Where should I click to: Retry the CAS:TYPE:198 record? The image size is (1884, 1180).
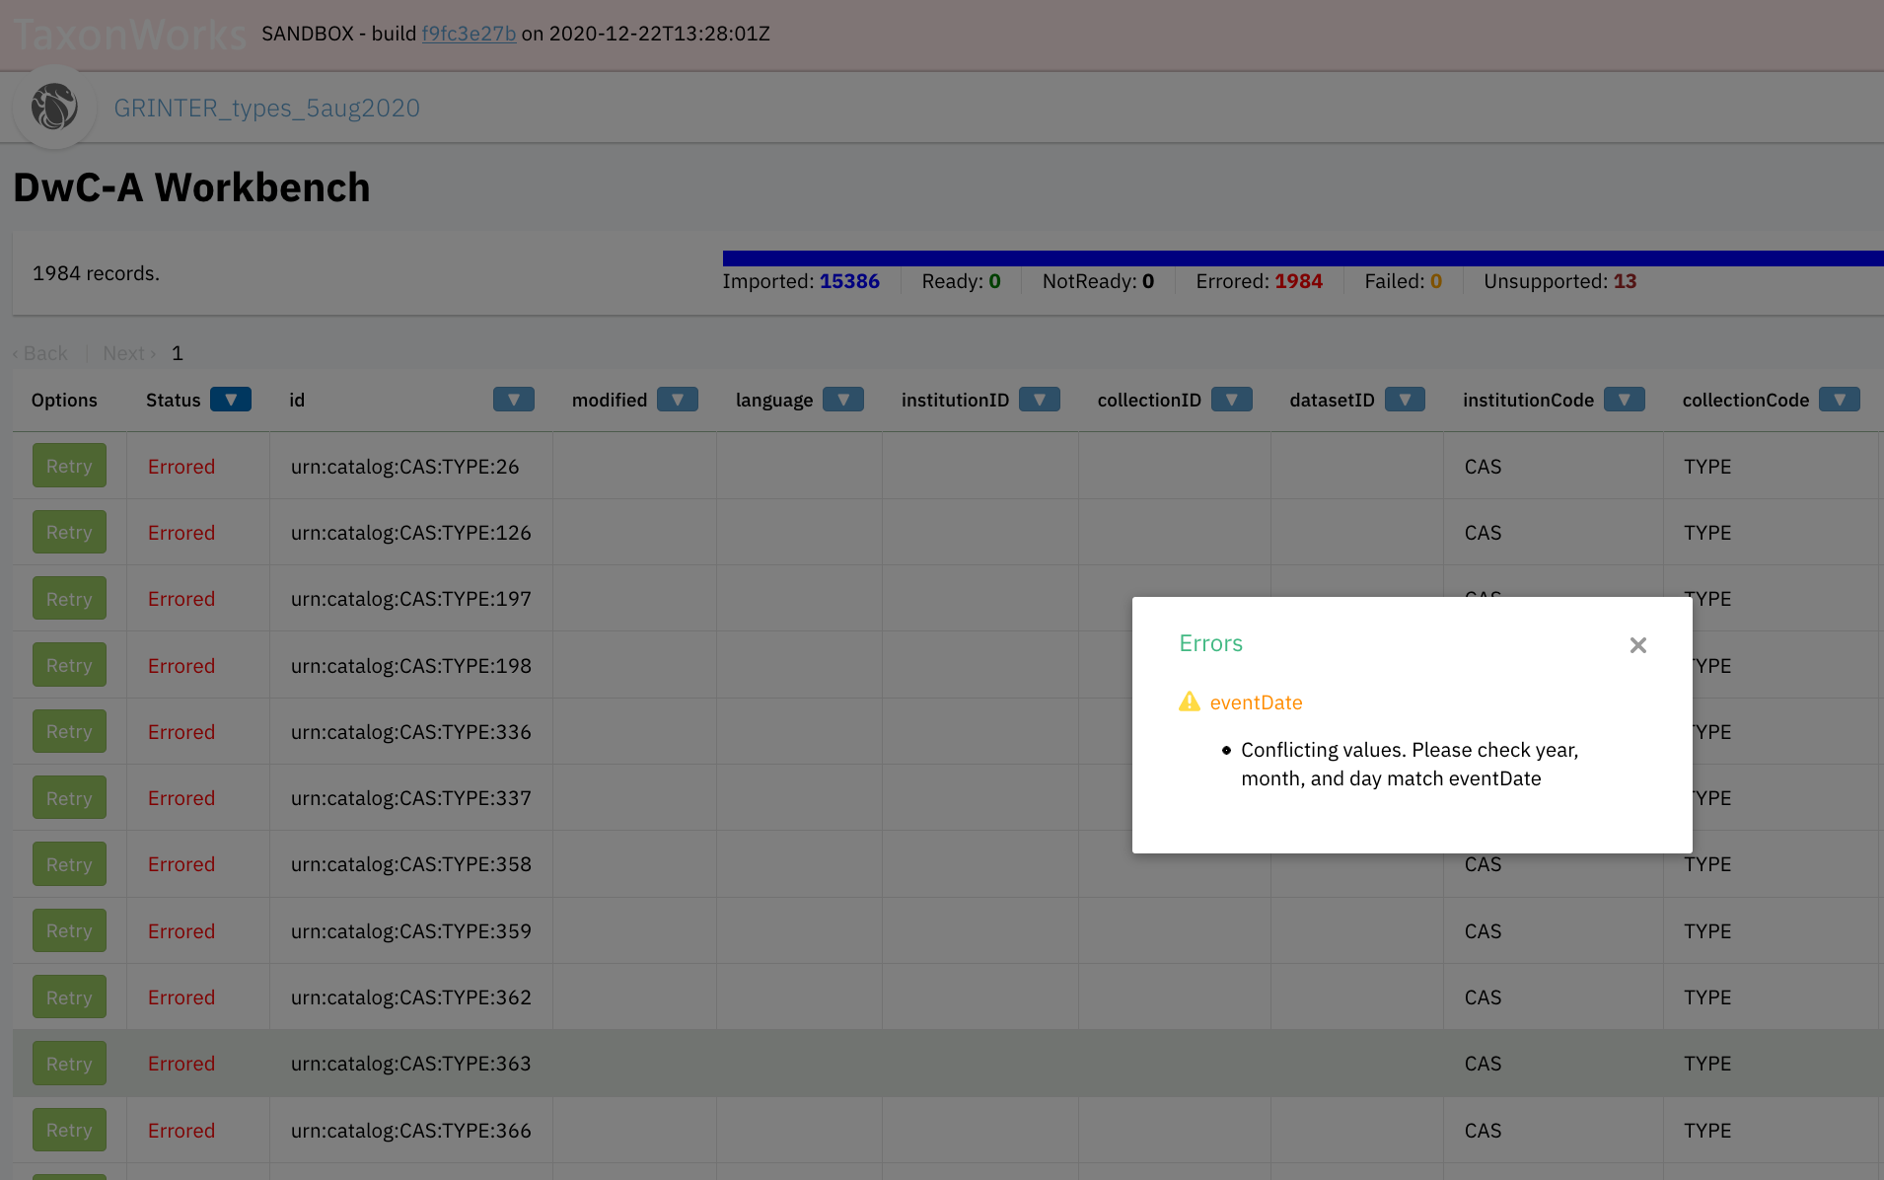tap(69, 665)
